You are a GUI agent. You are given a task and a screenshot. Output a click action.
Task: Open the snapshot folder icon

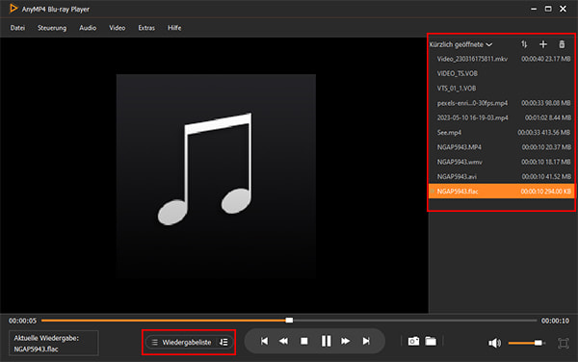coord(431,342)
